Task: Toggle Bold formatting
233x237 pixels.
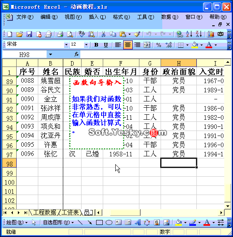Action: 96,45
